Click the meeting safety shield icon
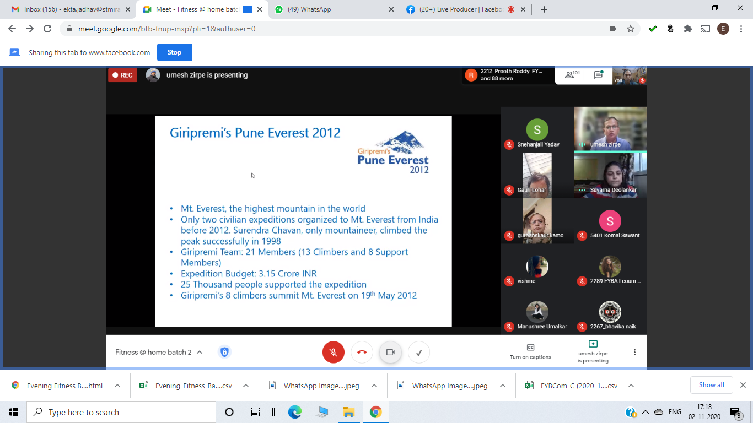 tap(224, 352)
